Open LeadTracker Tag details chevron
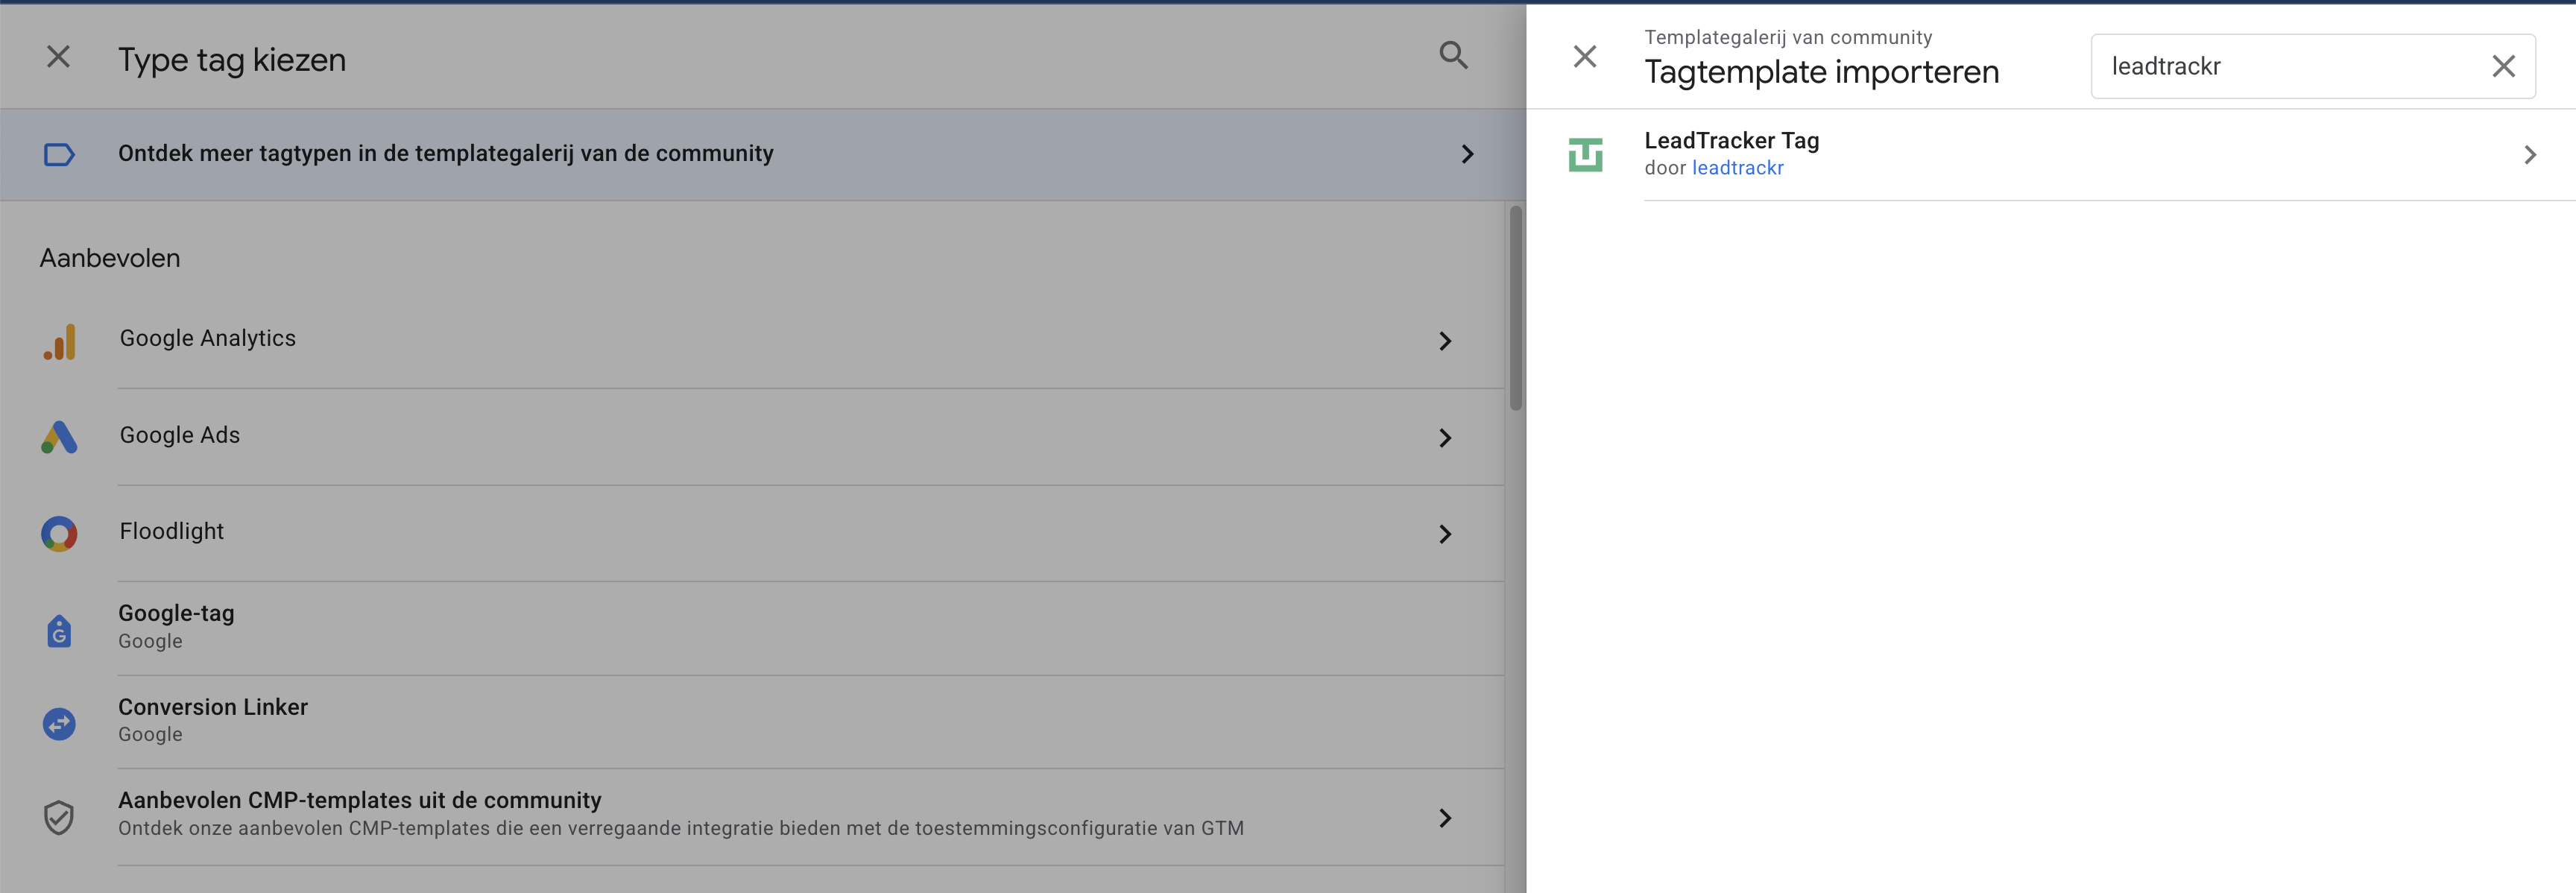2576x893 pixels. tap(2529, 155)
